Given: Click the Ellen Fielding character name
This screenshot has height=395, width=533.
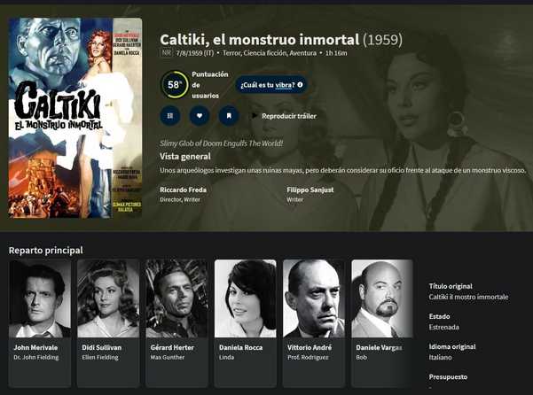Looking at the screenshot, I should coord(100,357).
